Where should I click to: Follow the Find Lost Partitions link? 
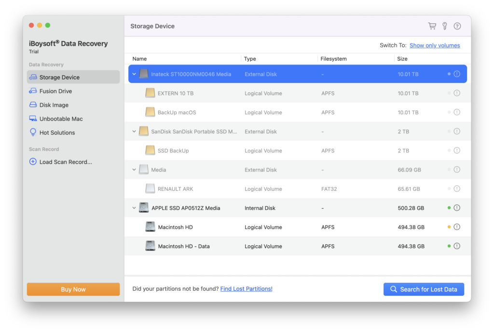click(x=247, y=289)
